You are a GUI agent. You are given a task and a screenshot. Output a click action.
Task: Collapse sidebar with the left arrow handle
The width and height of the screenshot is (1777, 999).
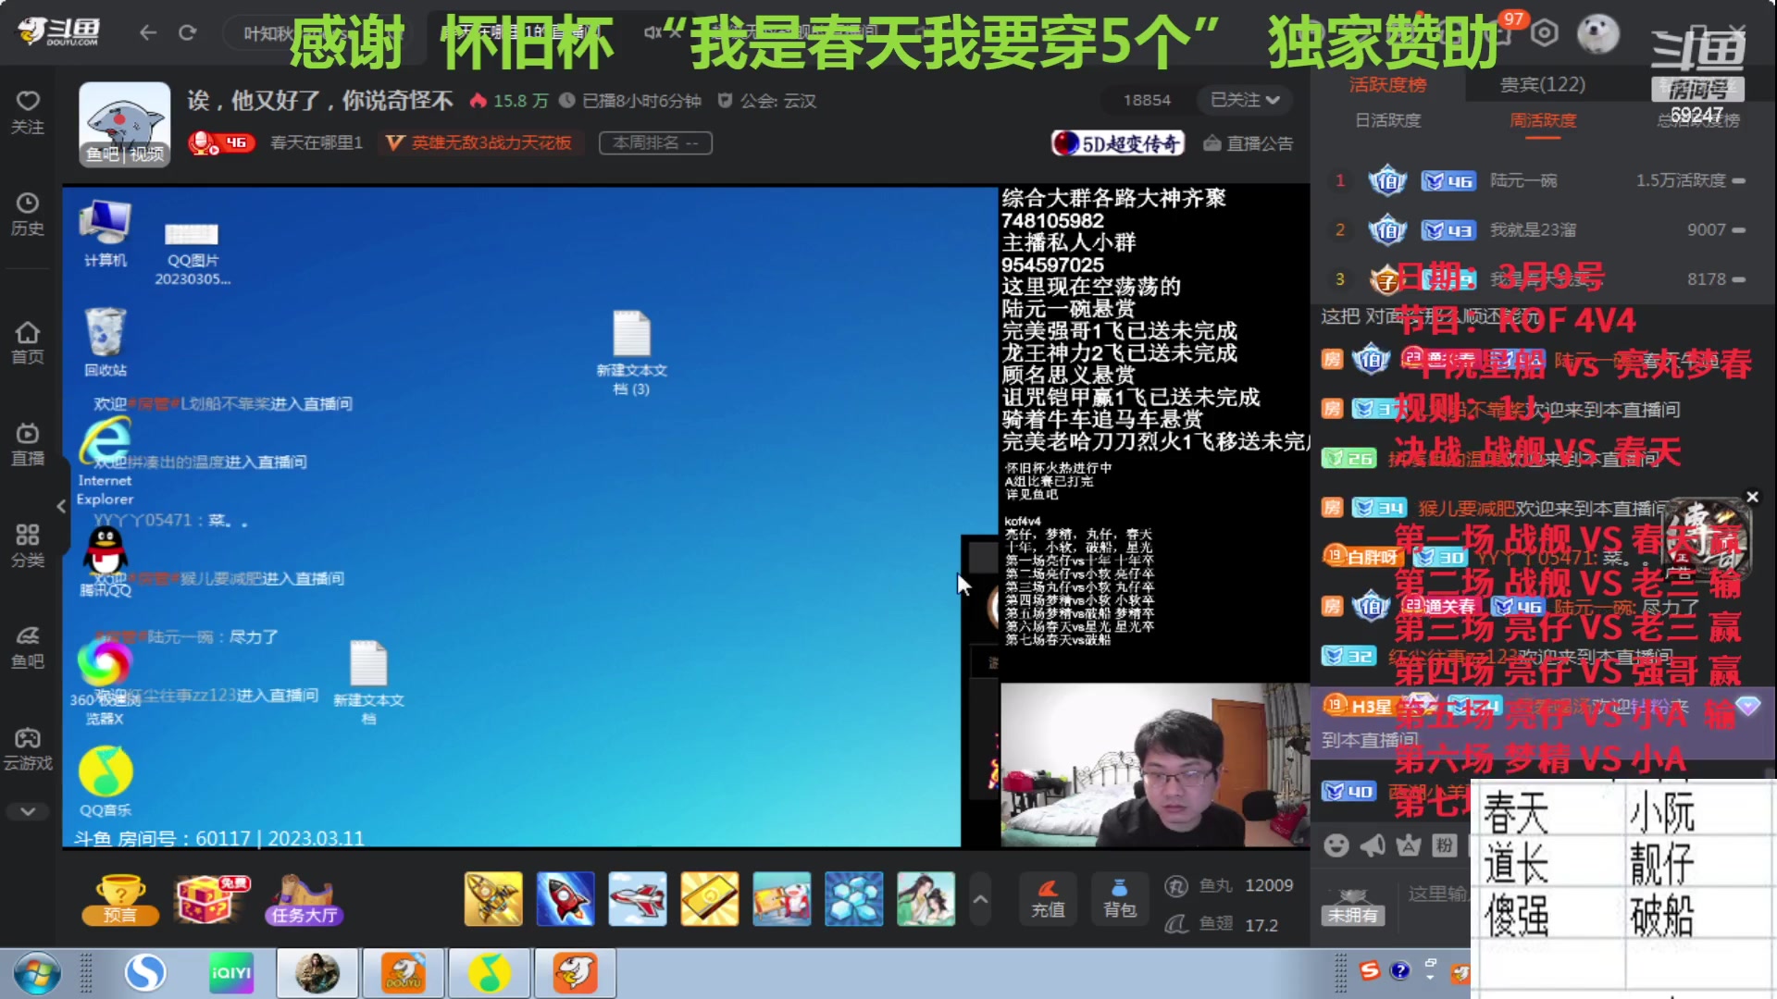tap(62, 506)
